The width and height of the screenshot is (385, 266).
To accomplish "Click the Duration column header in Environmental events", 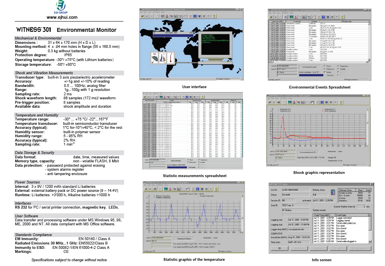I will [x=314, y=22].
